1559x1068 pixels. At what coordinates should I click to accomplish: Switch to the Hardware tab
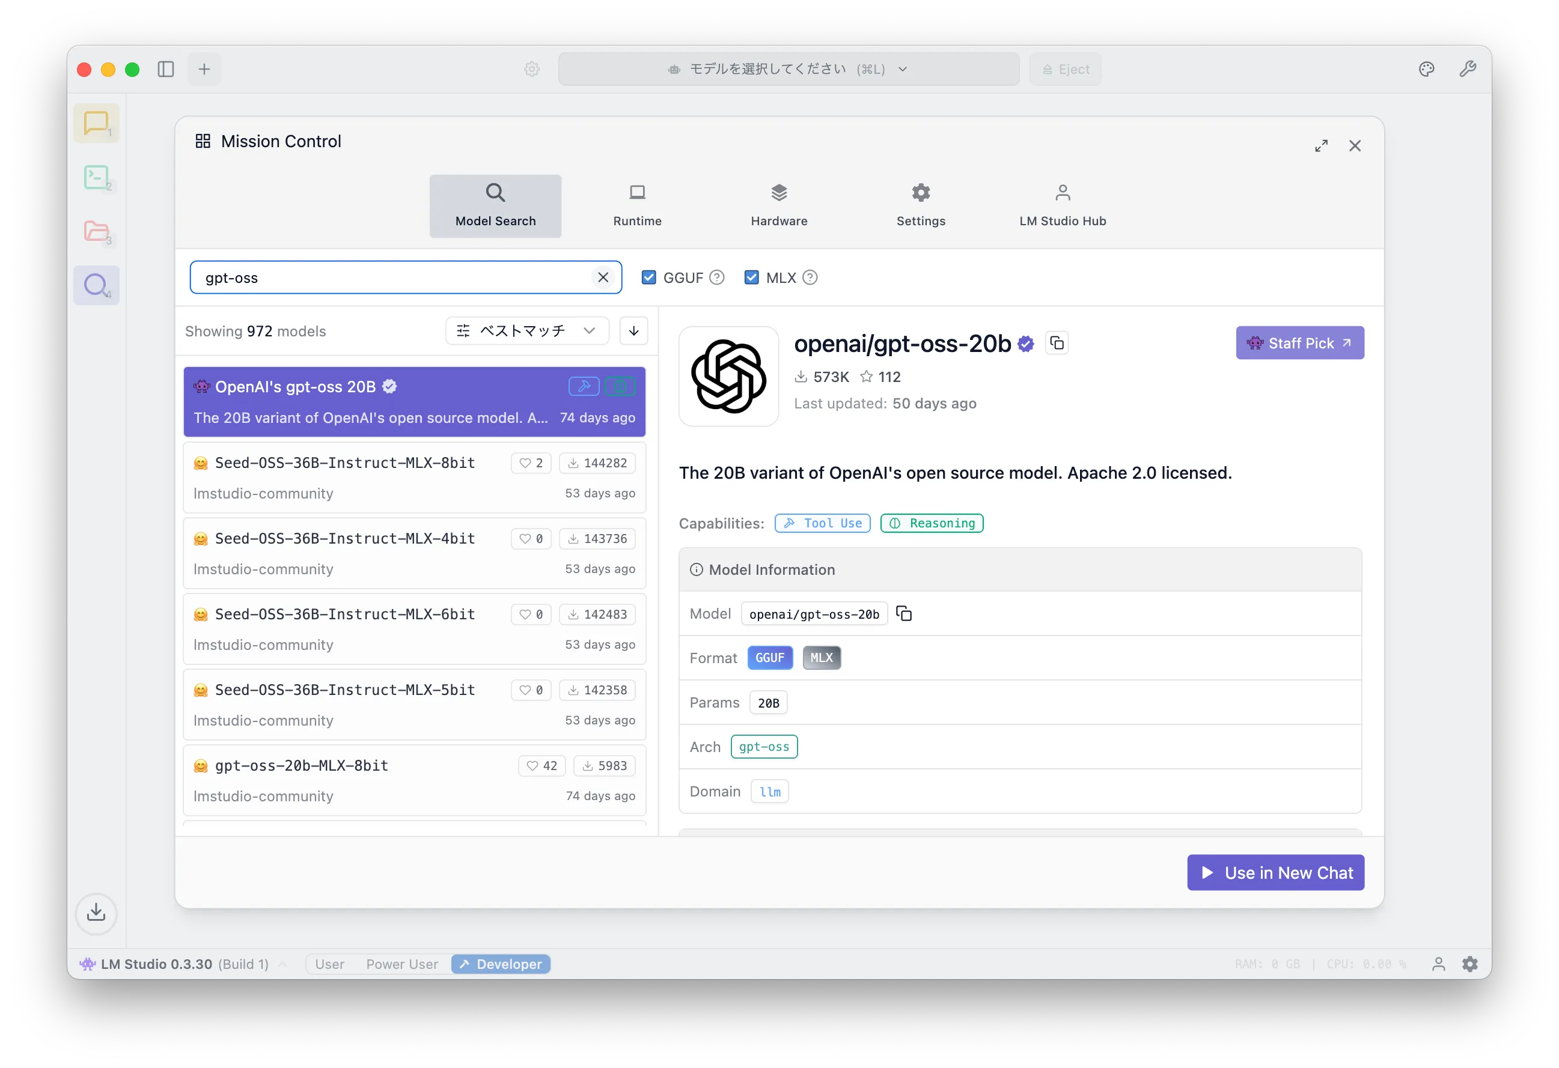(779, 206)
